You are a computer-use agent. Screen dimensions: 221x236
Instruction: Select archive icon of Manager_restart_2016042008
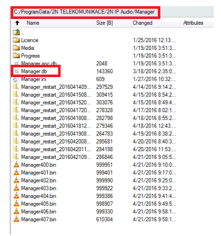tap(16, 141)
